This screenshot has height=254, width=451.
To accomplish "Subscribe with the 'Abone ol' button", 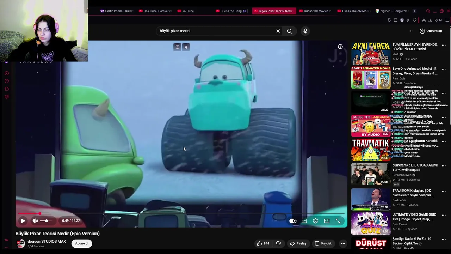I will [82, 243].
